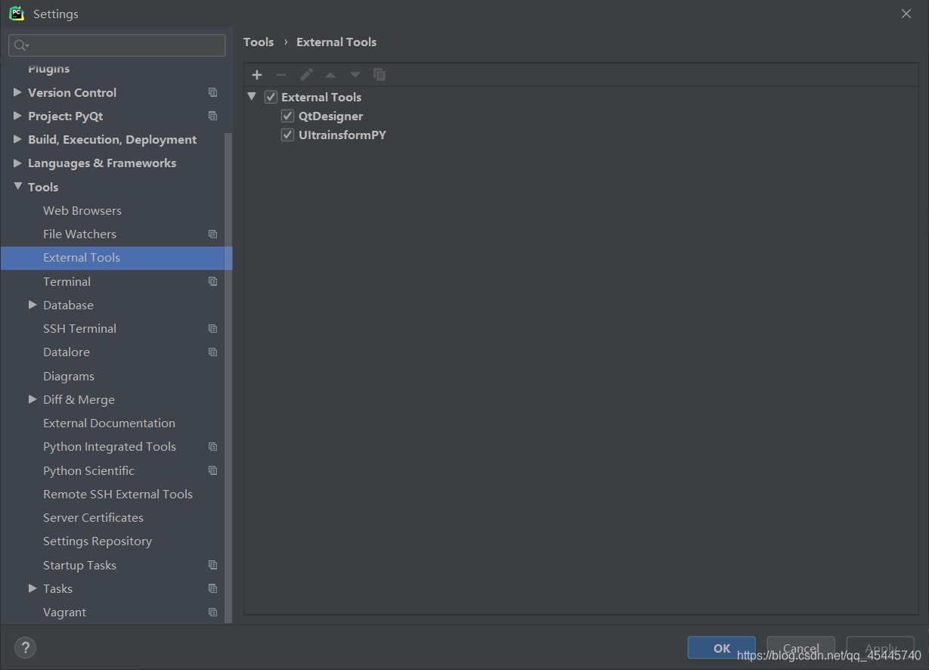The image size is (929, 670).
Task: Uncheck the External Tools group checkbox
Action: 271,98
